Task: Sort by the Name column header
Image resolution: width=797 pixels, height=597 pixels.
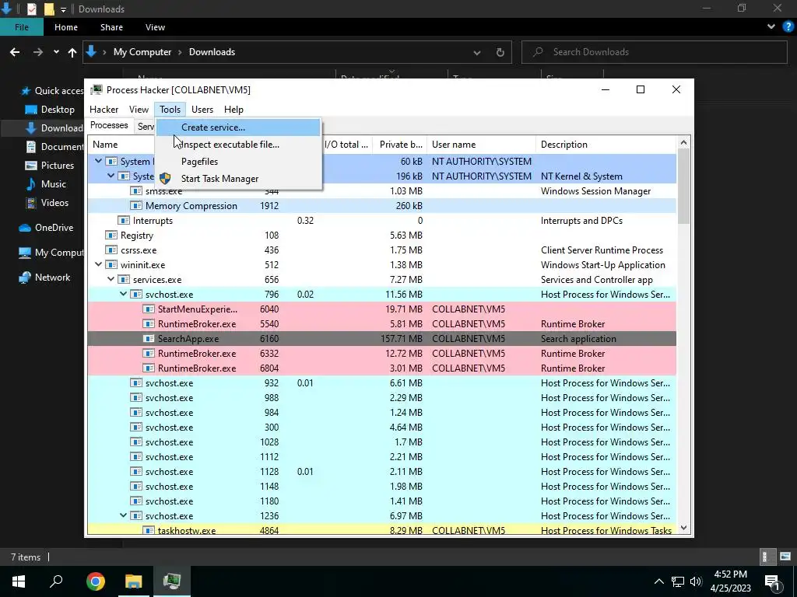Action: click(x=121, y=145)
